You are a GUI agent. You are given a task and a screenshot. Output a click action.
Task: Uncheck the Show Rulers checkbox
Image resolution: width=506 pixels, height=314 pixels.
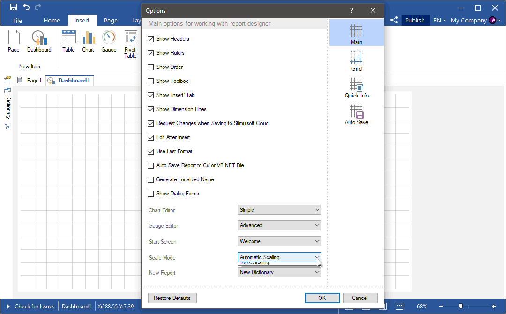point(150,53)
